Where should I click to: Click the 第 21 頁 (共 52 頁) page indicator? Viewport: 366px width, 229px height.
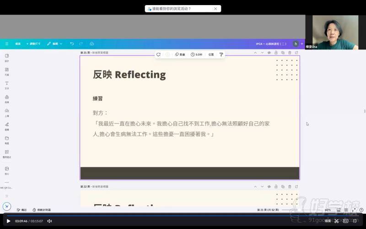coord(268,210)
